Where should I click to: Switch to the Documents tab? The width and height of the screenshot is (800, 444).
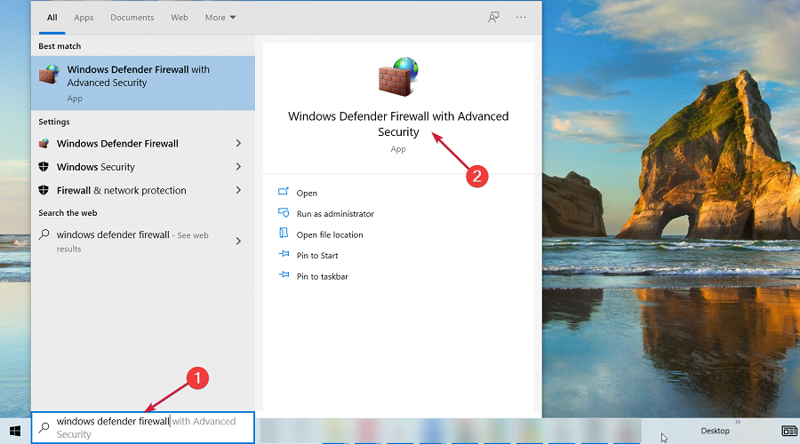coord(132,18)
